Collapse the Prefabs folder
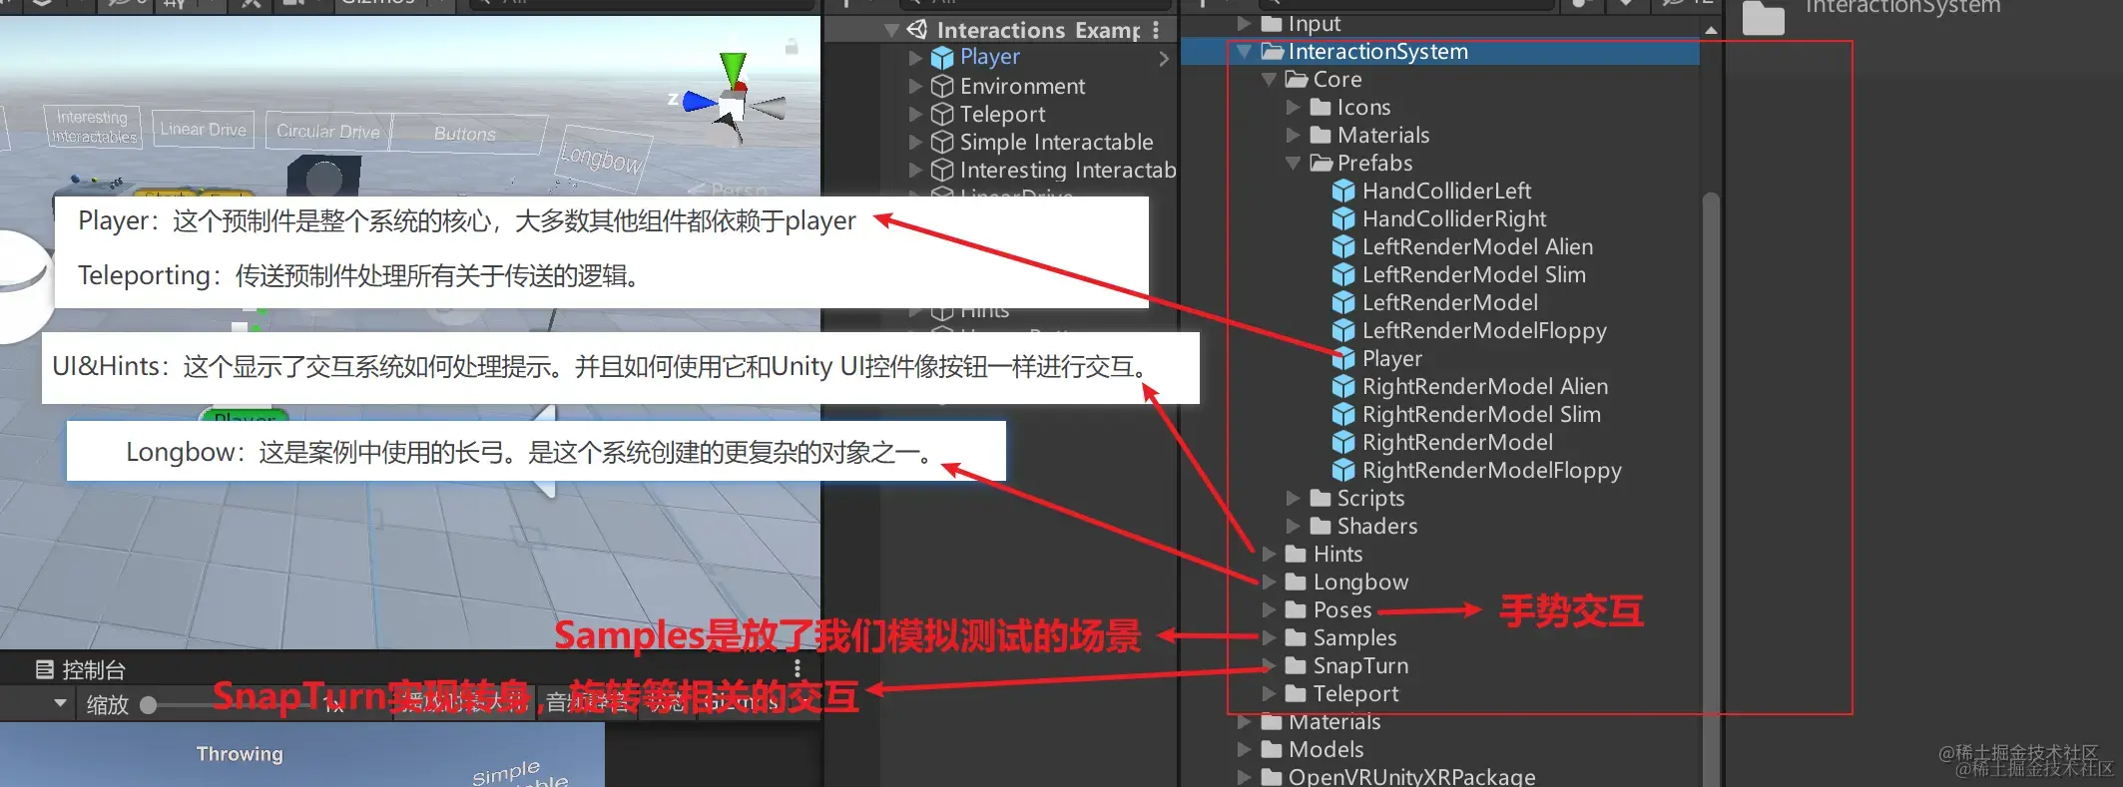This screenshot has width=2123, height=787. pos(1294,163)
